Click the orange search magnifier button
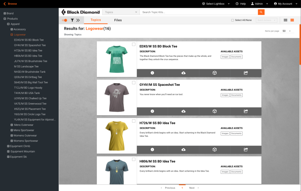Viewport: 301px width, 191px height. point(261,12)
